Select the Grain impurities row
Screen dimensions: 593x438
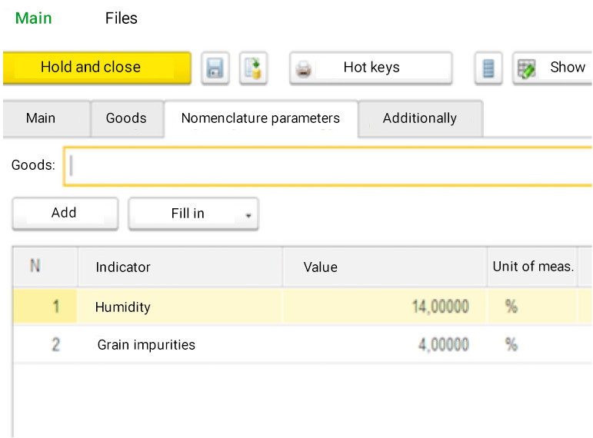(302, 344)
